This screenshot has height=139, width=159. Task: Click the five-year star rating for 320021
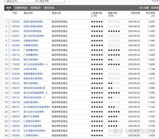(x=114, y=31)
